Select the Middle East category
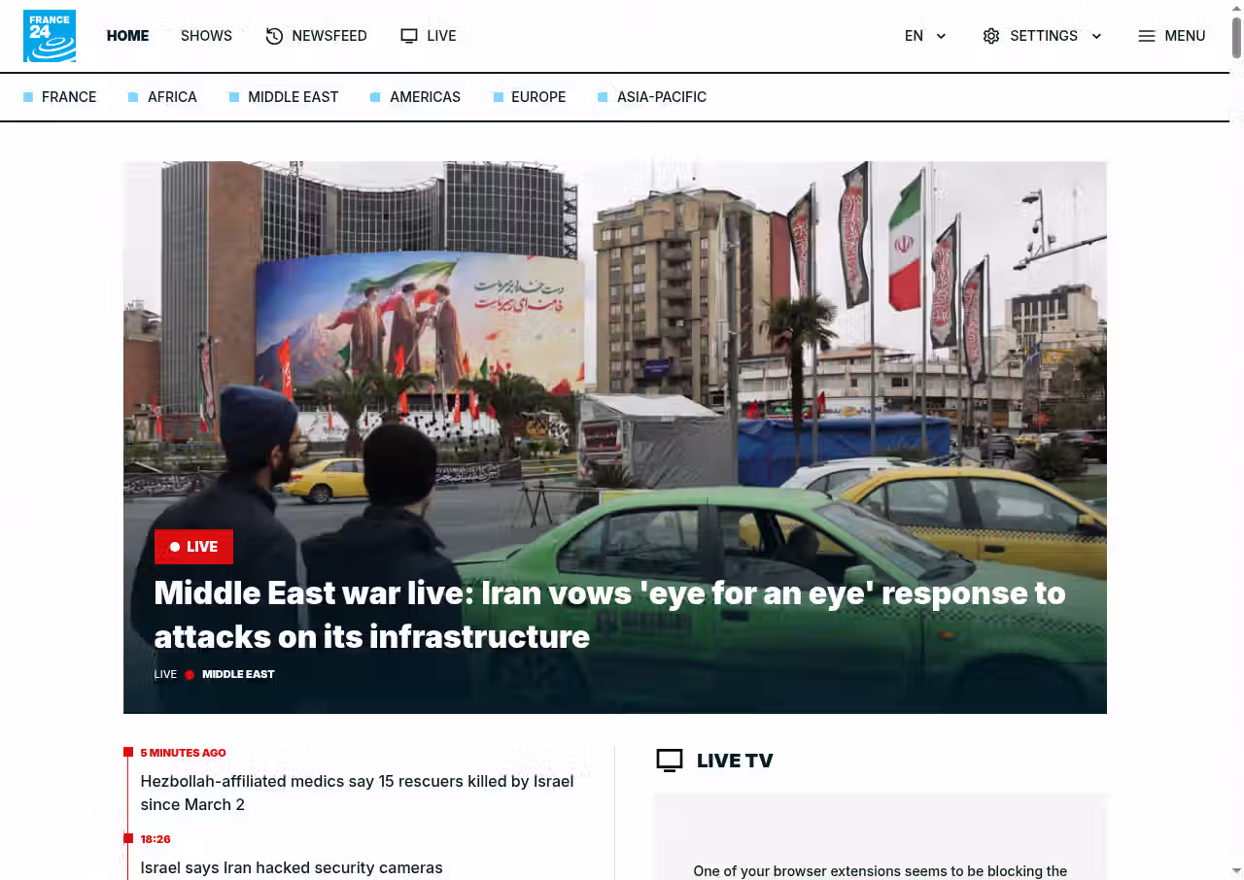 pyautogui.click(x=293, y=97)
